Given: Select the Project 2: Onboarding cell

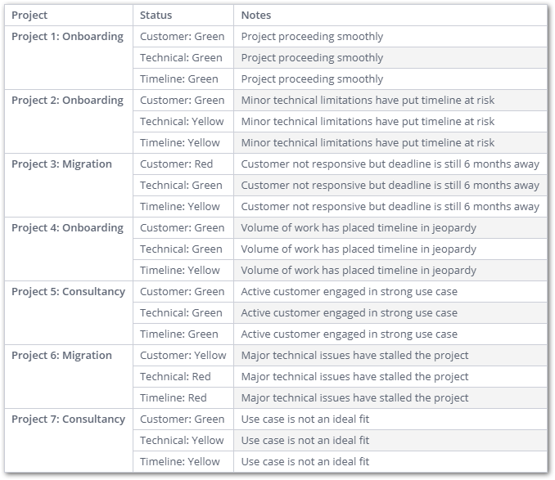Looking at the screenshot, I should coord(67,101).
